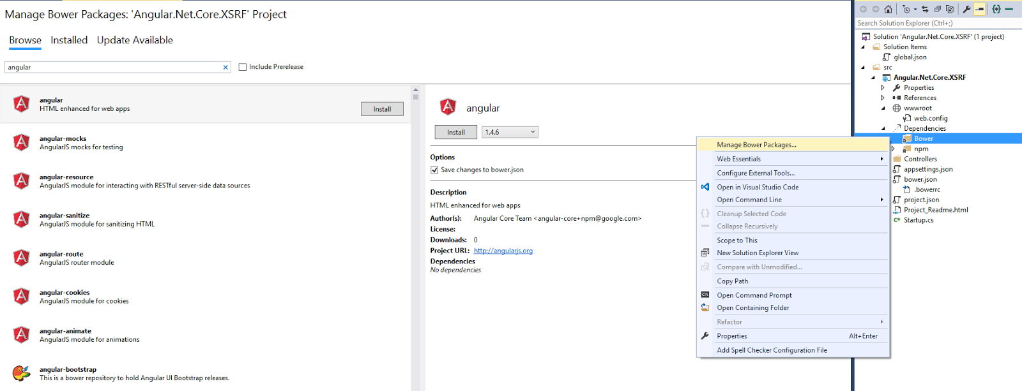The height and width of the screenshot is (391, 1022).
Task: Select Open Containing Folder
Action: pos(793,307)
